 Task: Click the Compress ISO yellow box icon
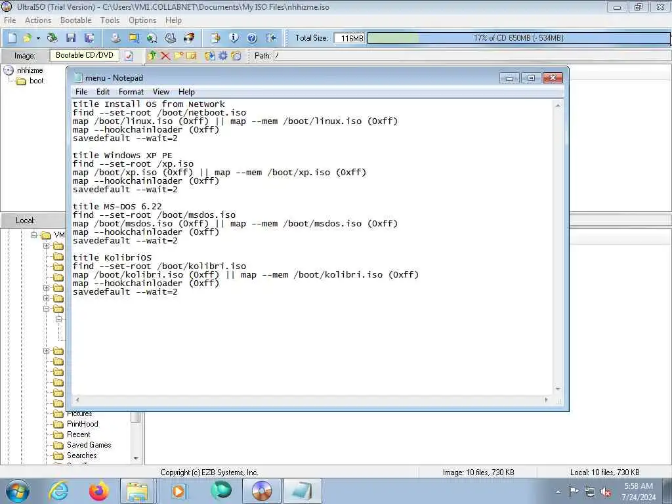[x=134, y=38]
